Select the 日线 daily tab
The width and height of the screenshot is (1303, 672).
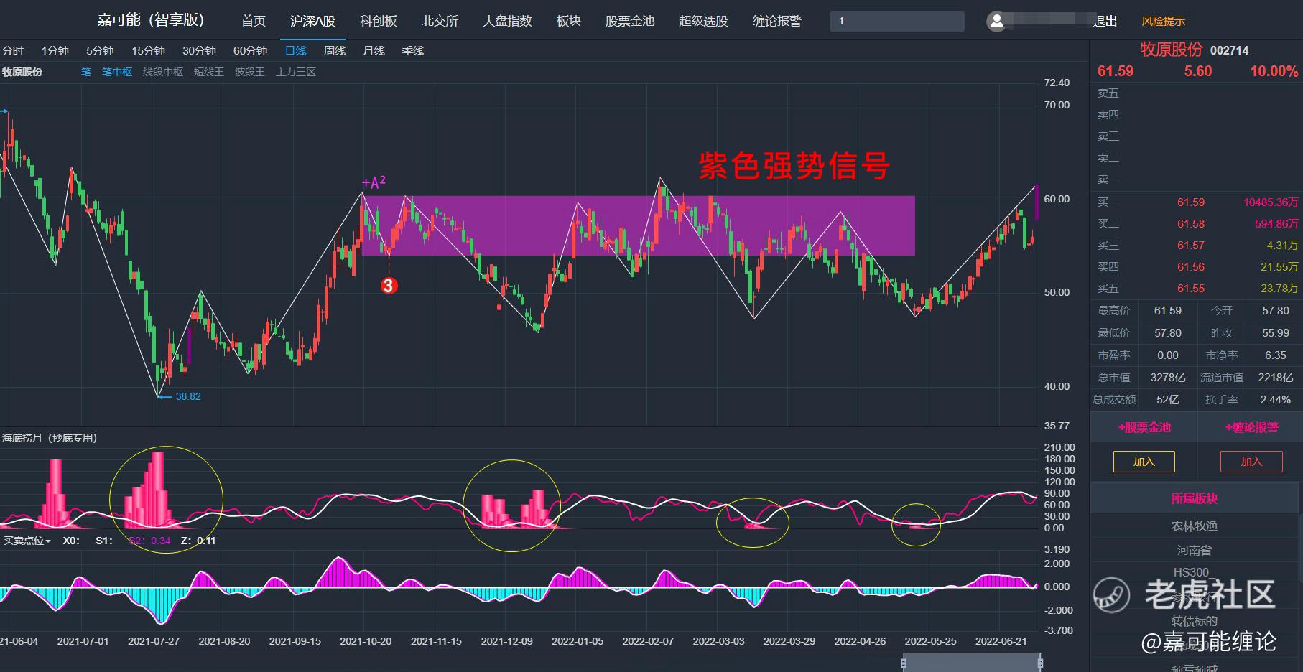(x=295, y=51)
